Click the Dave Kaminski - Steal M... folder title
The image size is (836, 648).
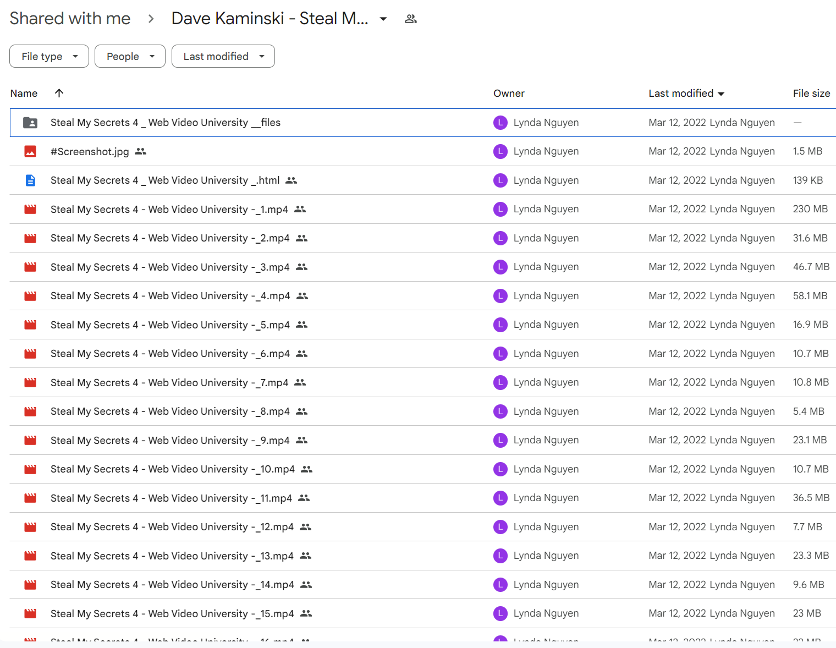pyautogui.click(x=269, y=19)
